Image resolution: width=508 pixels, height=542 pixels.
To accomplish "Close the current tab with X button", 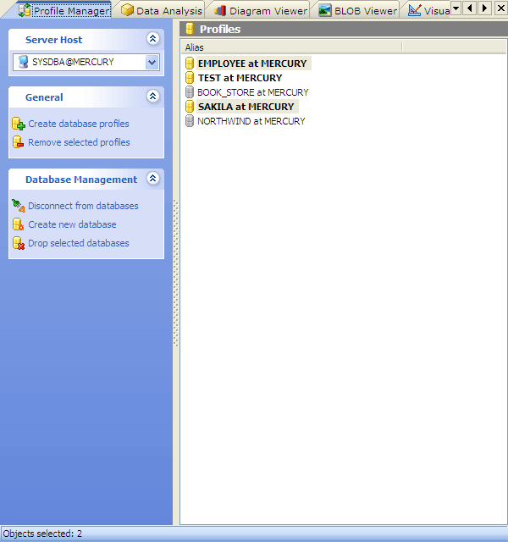I will [500, 8].
